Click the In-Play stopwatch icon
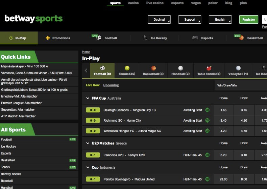Screen dimensions: 267x189 11,38
